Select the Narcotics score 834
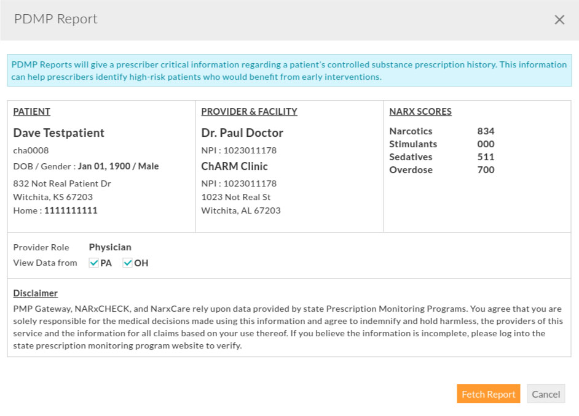Screen dimensions: 579x416 [486, 131]
